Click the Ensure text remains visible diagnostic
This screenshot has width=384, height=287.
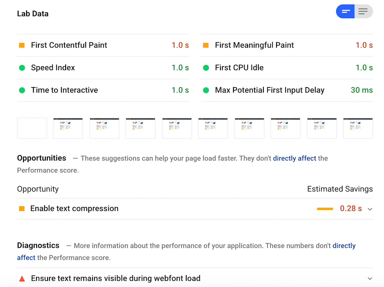click(116, 279)
